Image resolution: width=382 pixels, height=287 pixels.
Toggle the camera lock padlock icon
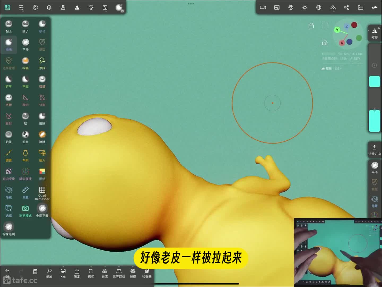click(311, 26)
